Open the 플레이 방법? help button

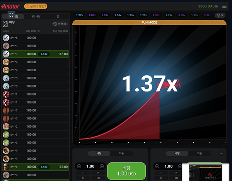click(36, 6)
